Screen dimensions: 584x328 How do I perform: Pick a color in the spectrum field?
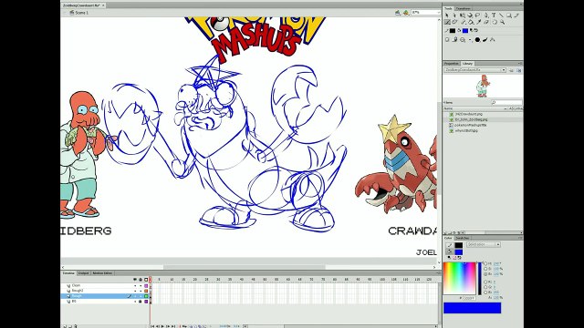pyautogui.click(x=459, y=278)
